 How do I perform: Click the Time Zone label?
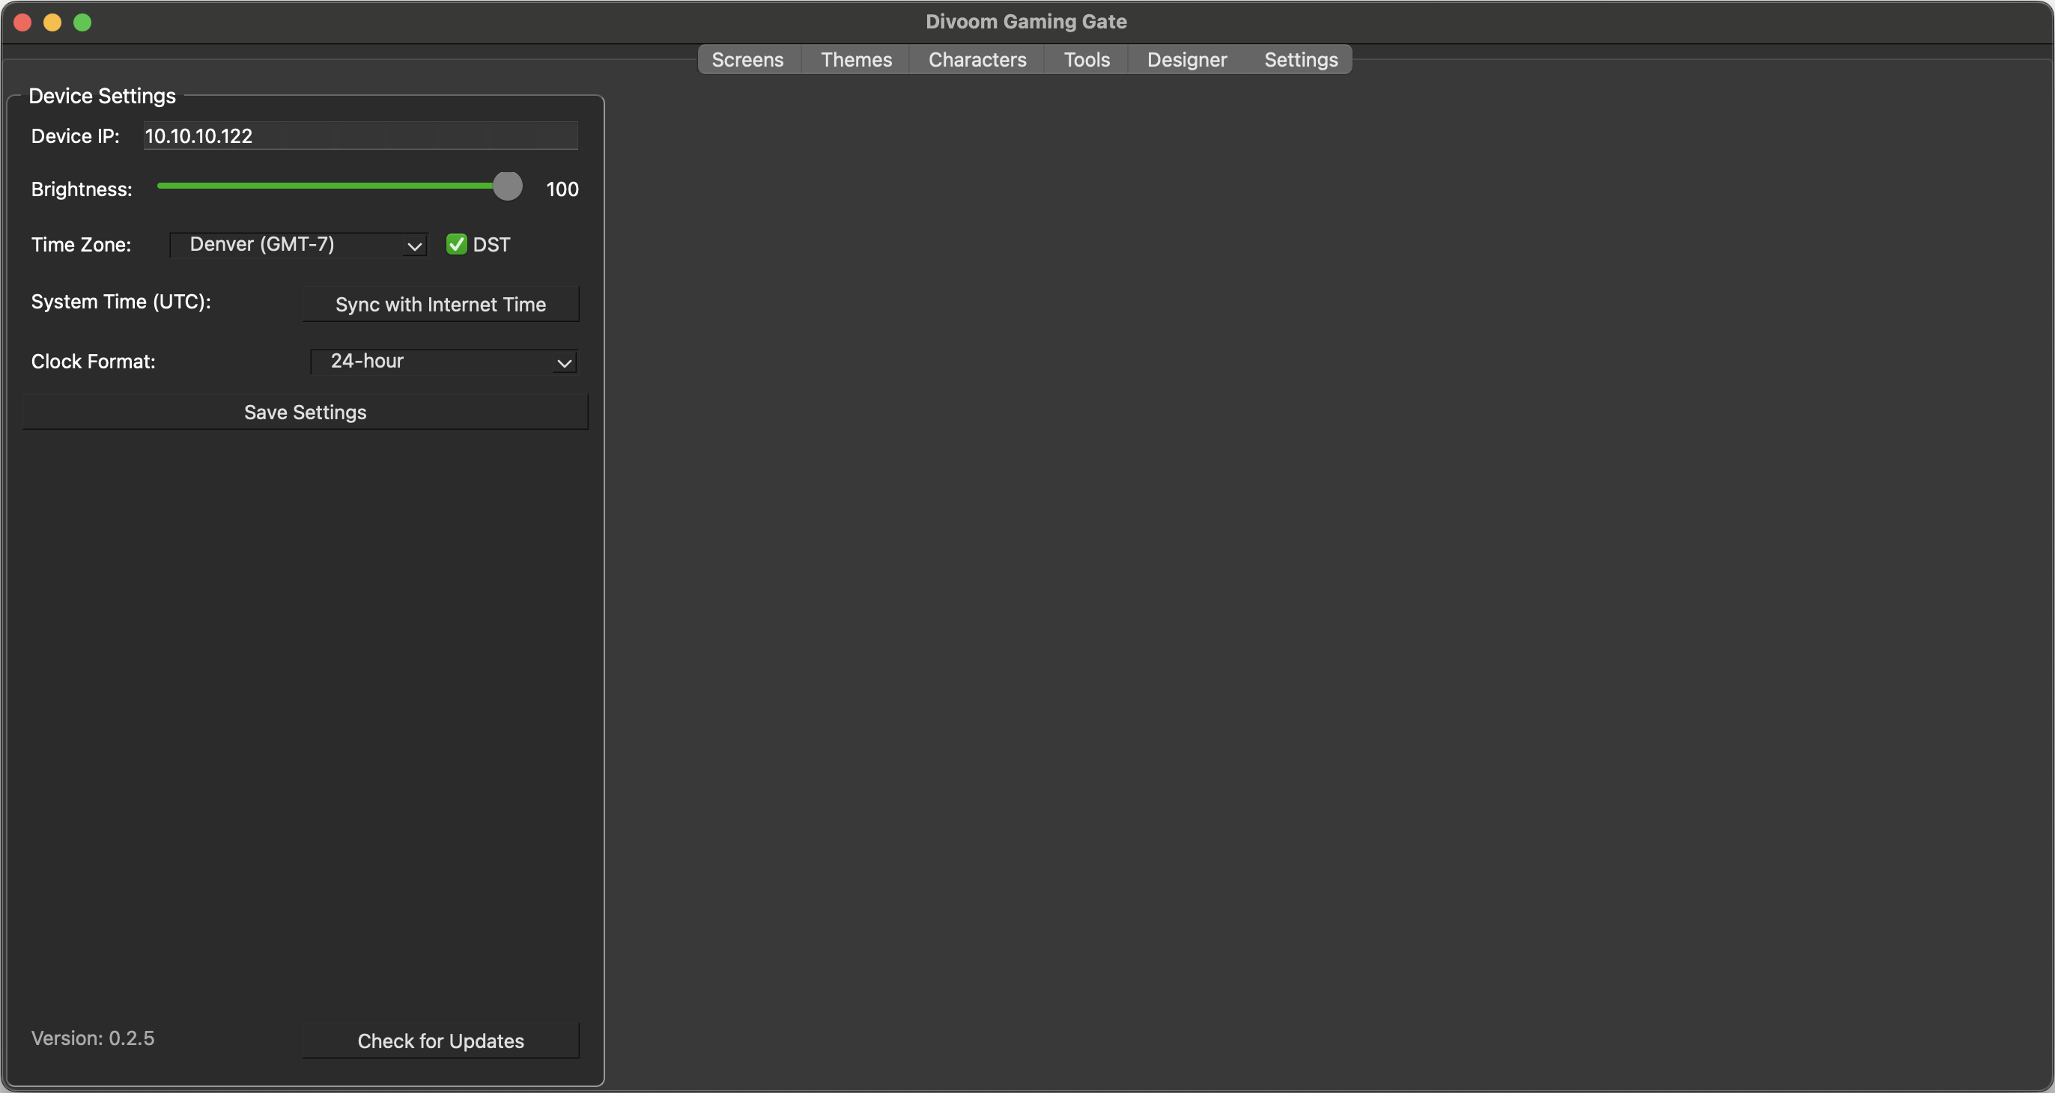click(82, 245)
